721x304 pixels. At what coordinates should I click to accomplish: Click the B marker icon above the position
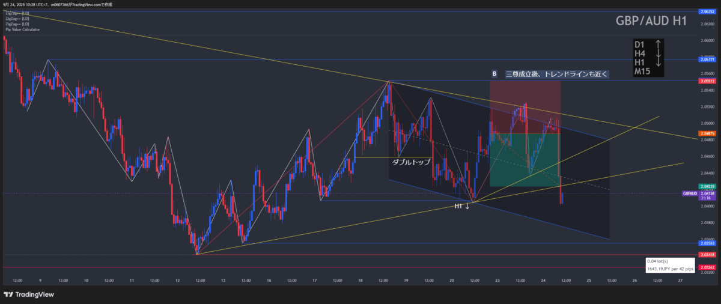494,74
